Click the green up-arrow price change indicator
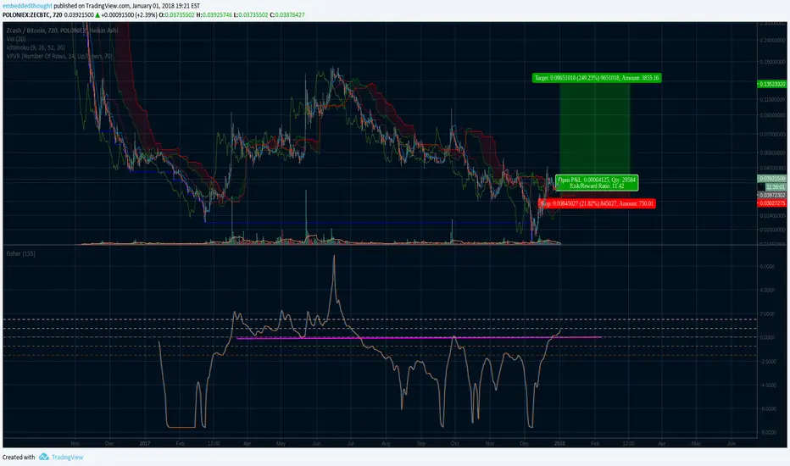Viewport: 790px width, 466px height. coord(97,15)
